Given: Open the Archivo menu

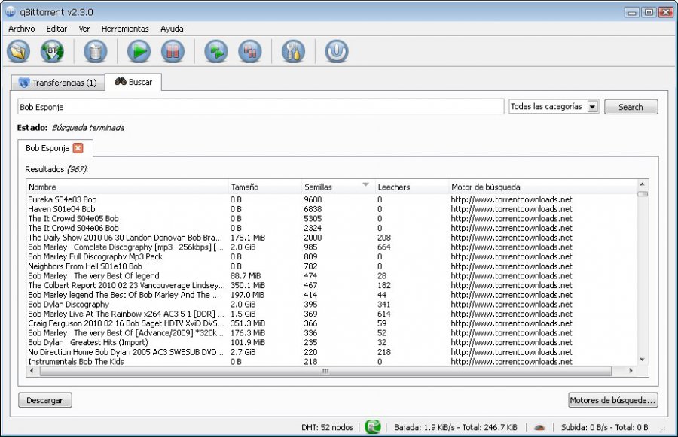Looking at the screenshot, I should click(22, 29).
